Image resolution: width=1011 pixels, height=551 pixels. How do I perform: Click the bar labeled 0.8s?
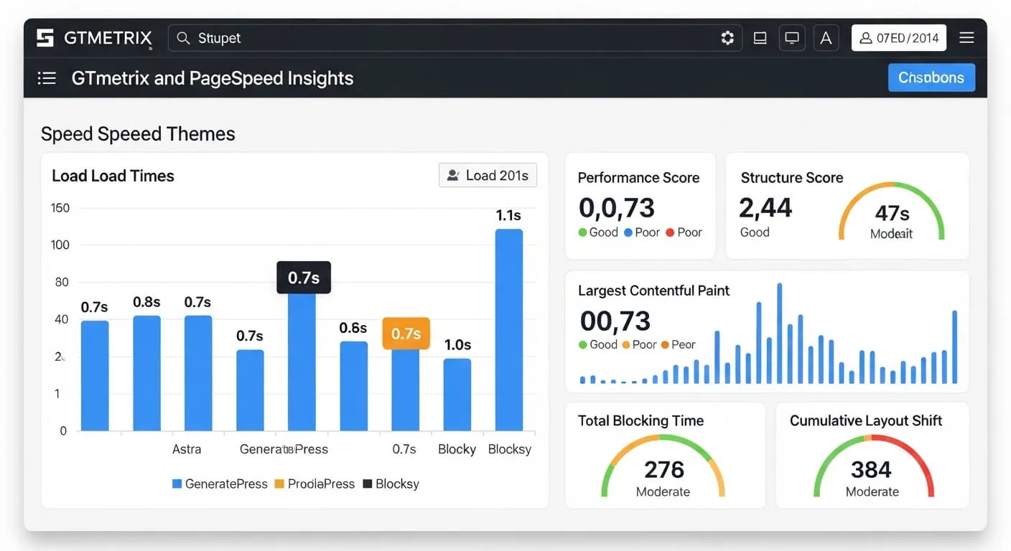(146, 373)
